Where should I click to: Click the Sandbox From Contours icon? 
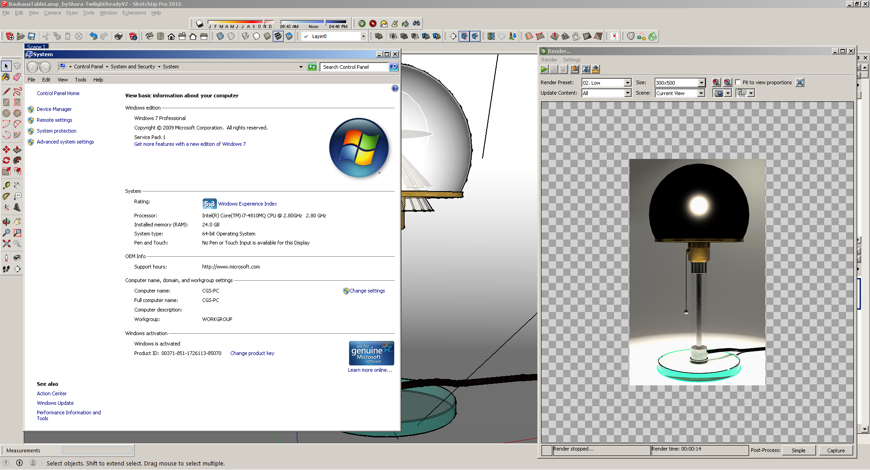pyautogui.click(x=529, y=36)
